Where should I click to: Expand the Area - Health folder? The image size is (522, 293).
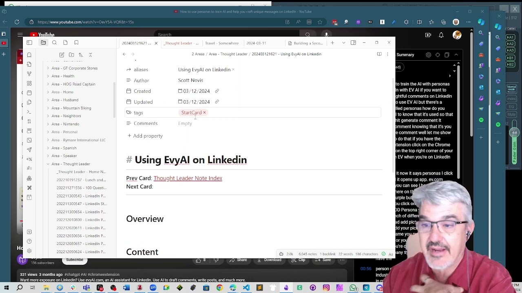48,76
